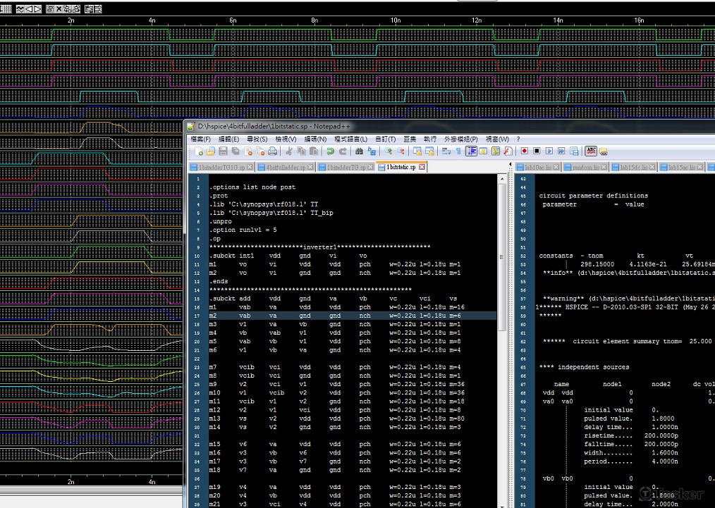Open the 檔案(F) file menu
Image resolution: width=715 pixels, height=508 pixels.
(201, 140)
